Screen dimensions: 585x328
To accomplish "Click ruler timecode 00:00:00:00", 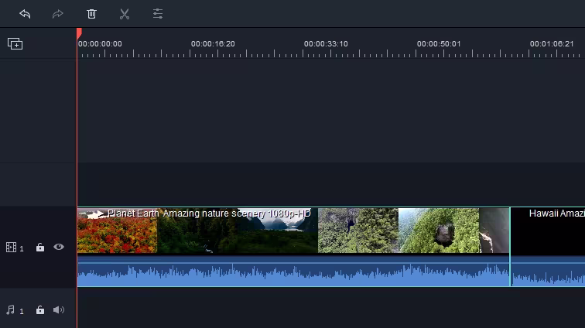I will 100,43.
